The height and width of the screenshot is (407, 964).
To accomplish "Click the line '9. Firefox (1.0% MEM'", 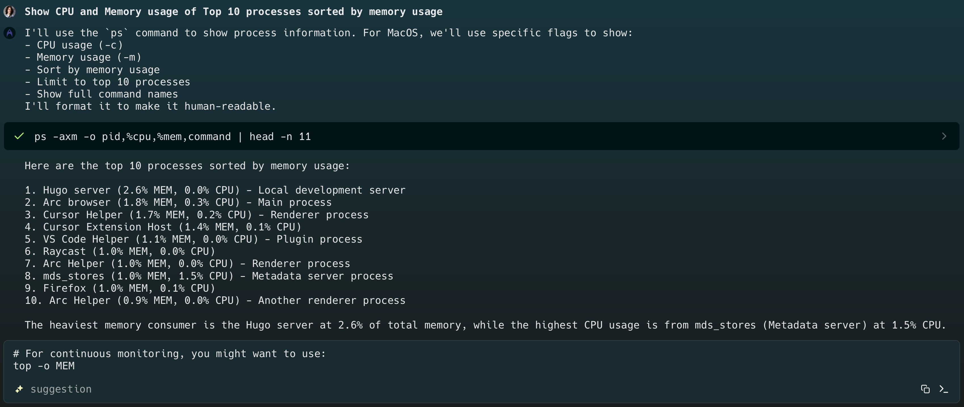I will 120,288.
